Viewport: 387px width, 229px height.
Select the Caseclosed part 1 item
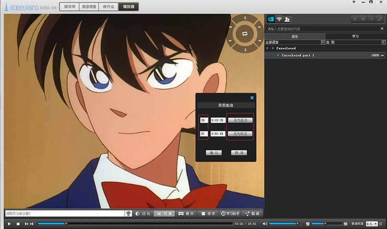325,55
